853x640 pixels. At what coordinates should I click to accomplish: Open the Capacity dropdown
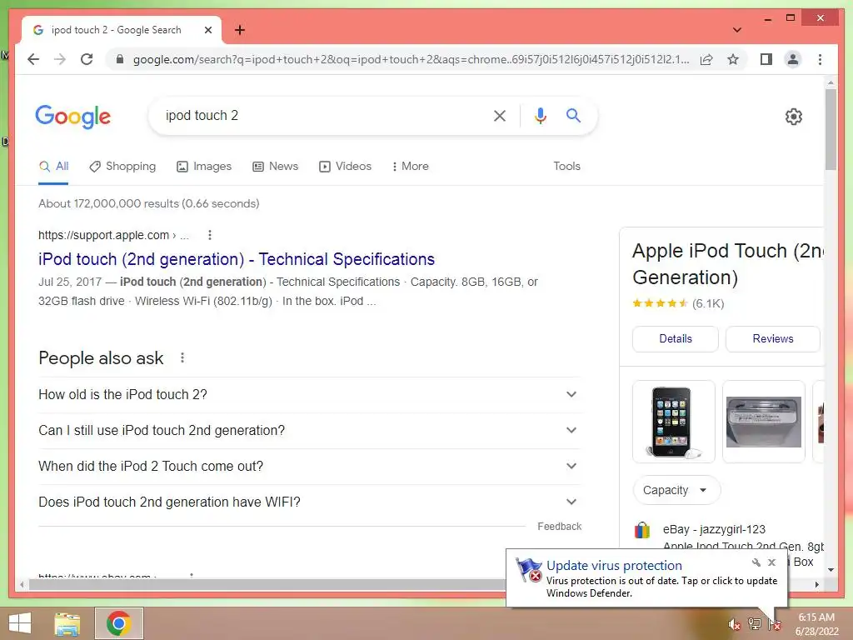[676, 490]
